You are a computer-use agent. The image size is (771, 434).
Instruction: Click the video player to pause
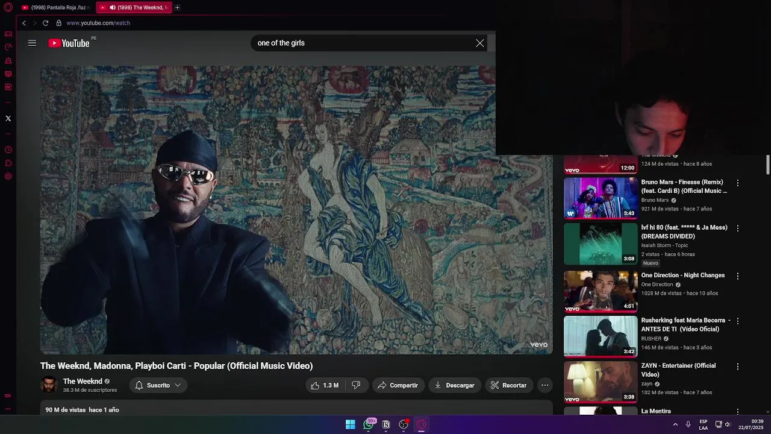pyautogui.click(x=296, y=210)
